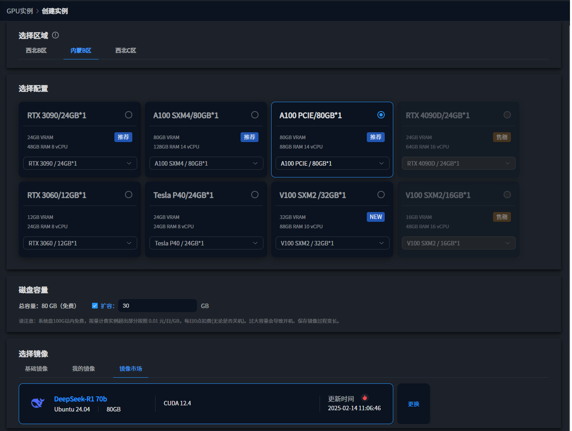Select the V100 SXM2 /32GB*1 radio button
572x431 pixels.
(x=381, y=195)
